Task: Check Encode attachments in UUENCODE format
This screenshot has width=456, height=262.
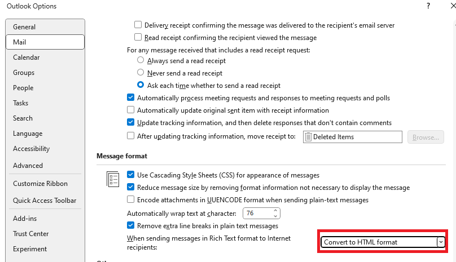Action: tap(130, 199)
